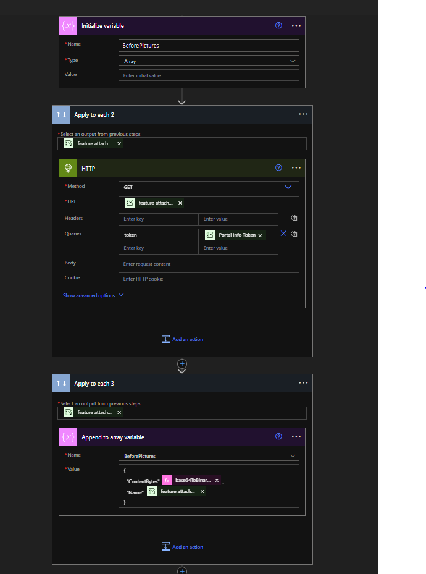The image size is (426, 574).
Task: Open the Apply to each 2 ellipsis menu
Action: [303, 114]
